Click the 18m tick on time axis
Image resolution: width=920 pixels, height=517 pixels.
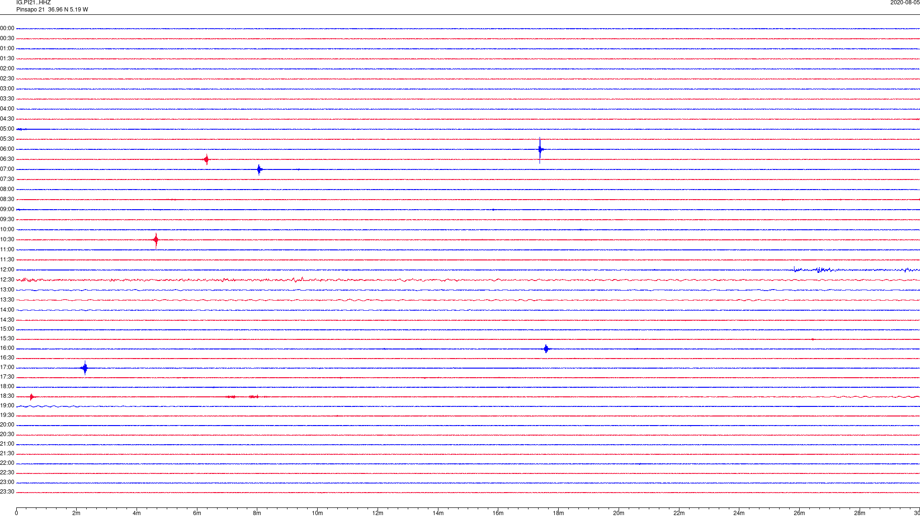tap(558, 513)
